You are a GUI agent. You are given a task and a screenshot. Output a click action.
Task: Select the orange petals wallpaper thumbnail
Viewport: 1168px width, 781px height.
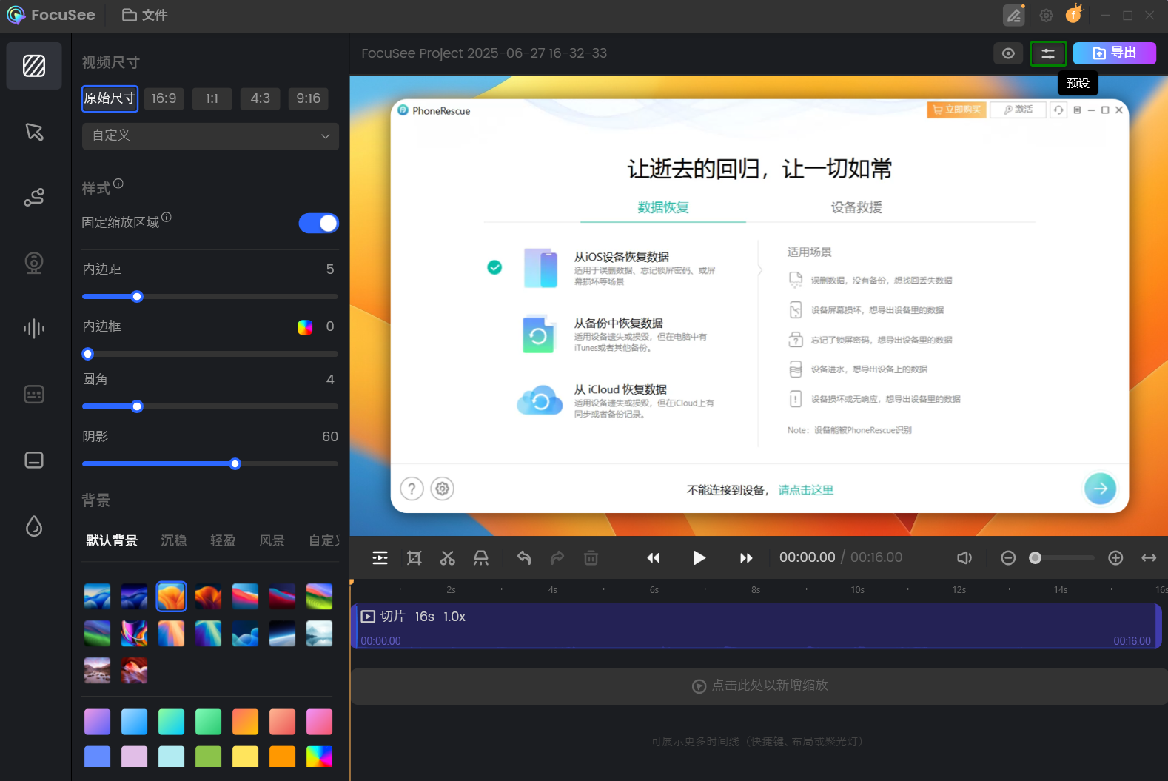coord(171,596)
